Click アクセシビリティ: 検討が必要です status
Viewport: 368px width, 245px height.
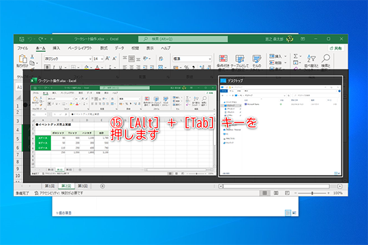(x=59, y=193)
